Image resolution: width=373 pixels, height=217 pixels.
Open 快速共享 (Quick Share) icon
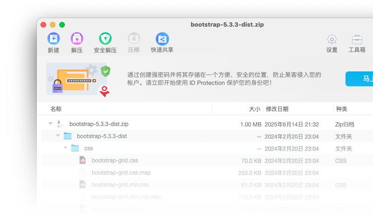[162, 39]
